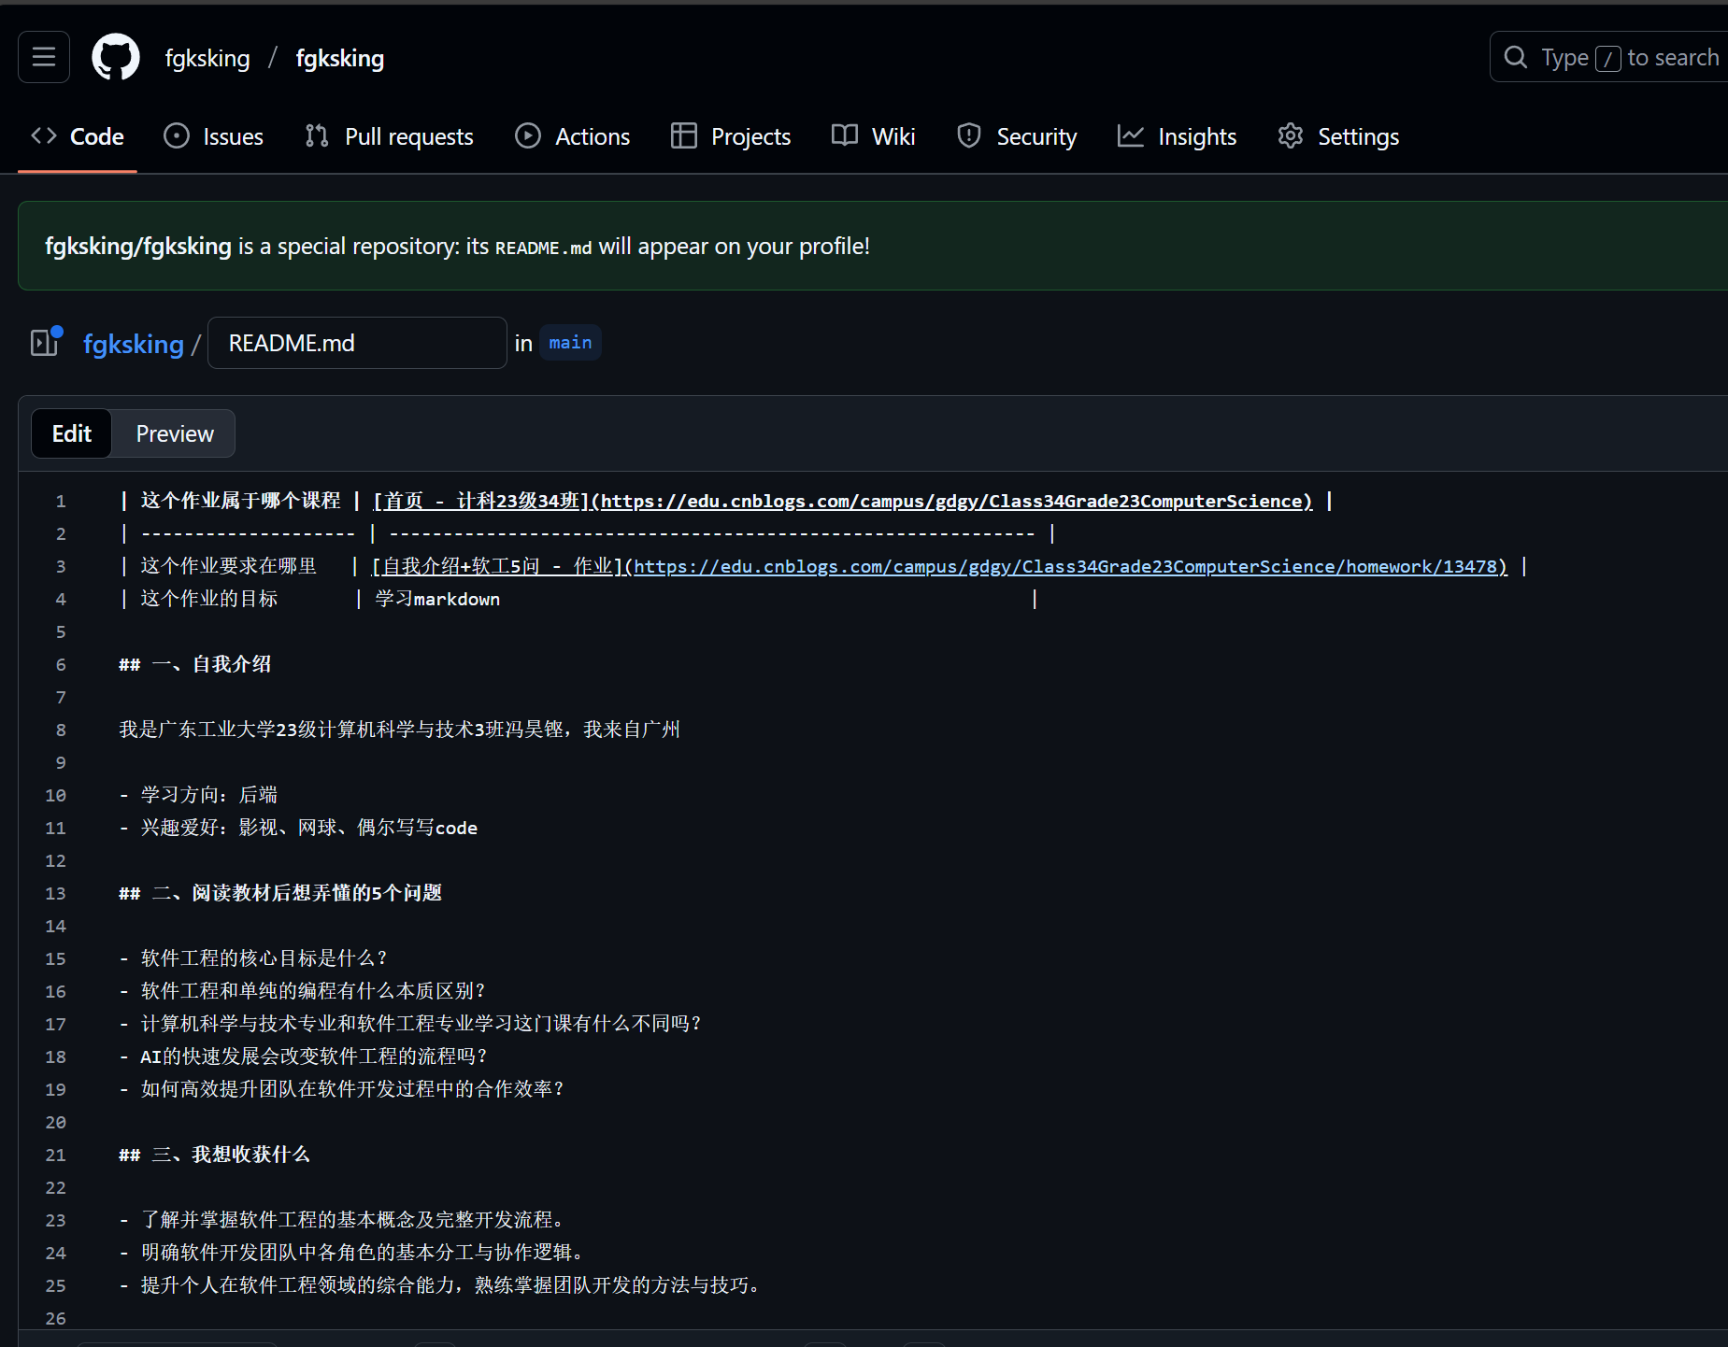Screen dimensions: 1728x1347
Task: Click the link text '[自我介绍+软工5问 - 作业]' on line 3
Action: [497, 566]
